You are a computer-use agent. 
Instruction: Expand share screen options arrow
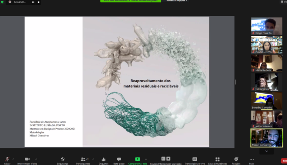click(x=146, y=159)
